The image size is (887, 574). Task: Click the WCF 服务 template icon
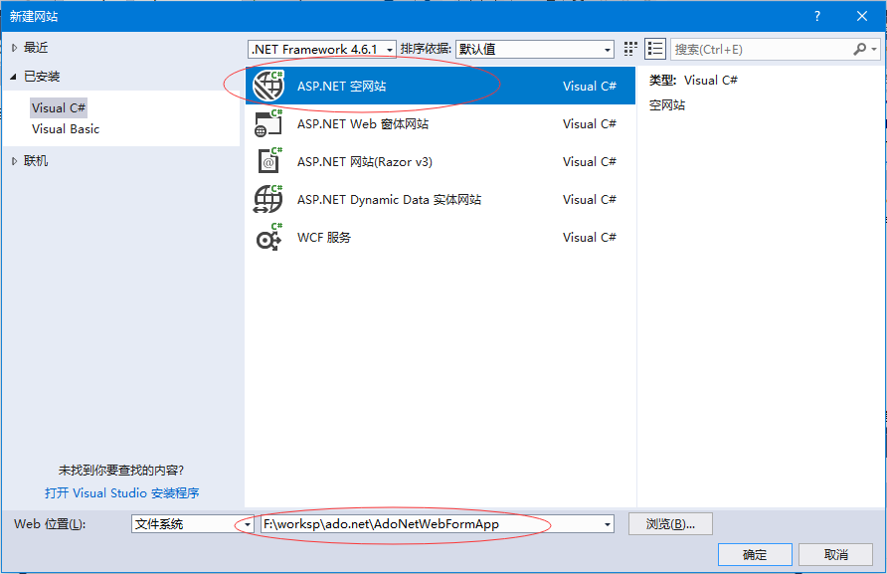pos(268,238)
